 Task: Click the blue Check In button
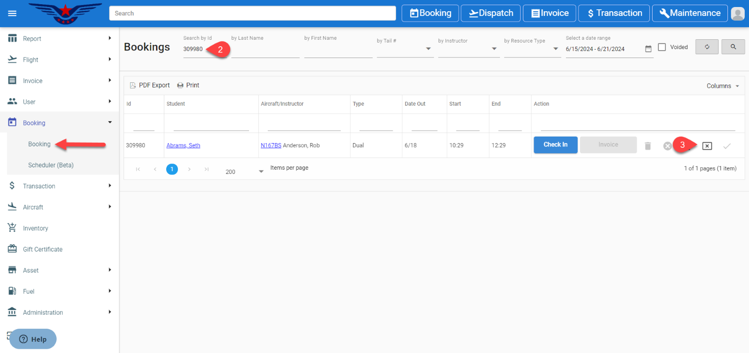(555, 145)
